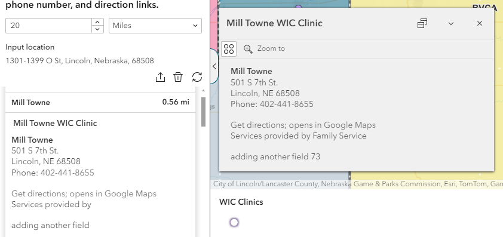Click Get directions link in popup

(303, 125)
